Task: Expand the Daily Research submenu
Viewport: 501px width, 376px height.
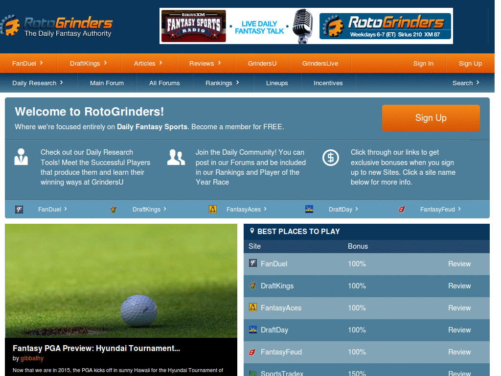Action: [38, 83]
